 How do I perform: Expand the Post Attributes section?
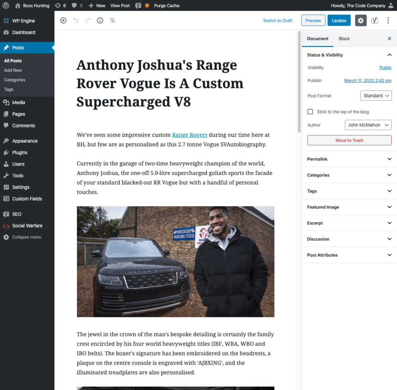coord(349,255)
